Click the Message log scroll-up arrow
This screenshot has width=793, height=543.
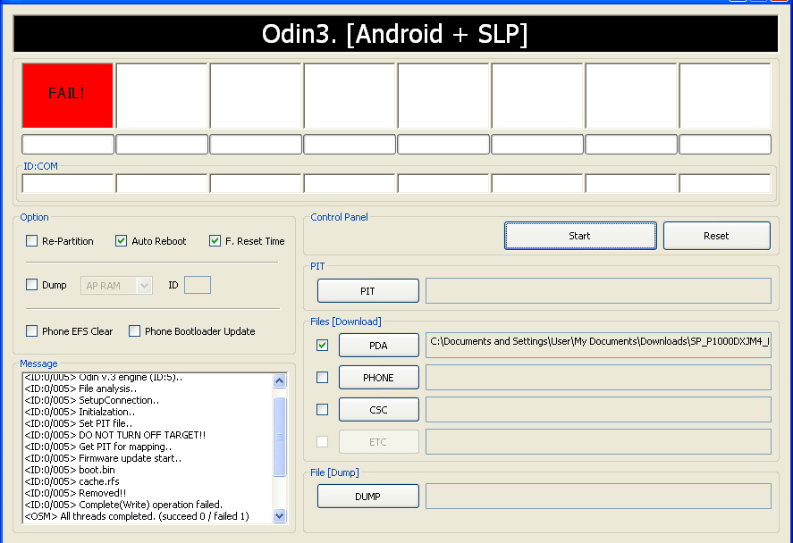(279, 380)
